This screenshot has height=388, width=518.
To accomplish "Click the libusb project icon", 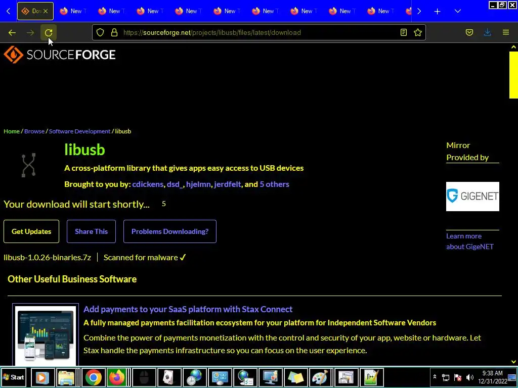I will point(28,165).
